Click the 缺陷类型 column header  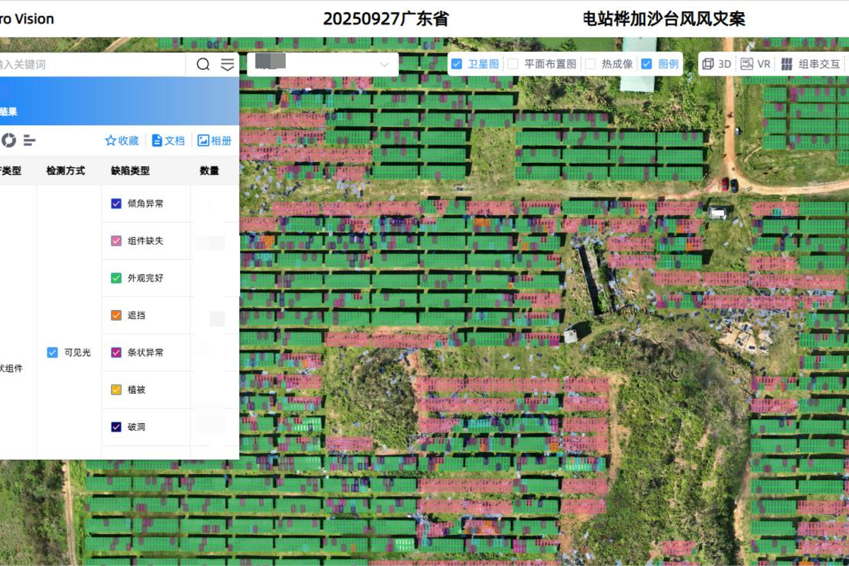point(130,171)
